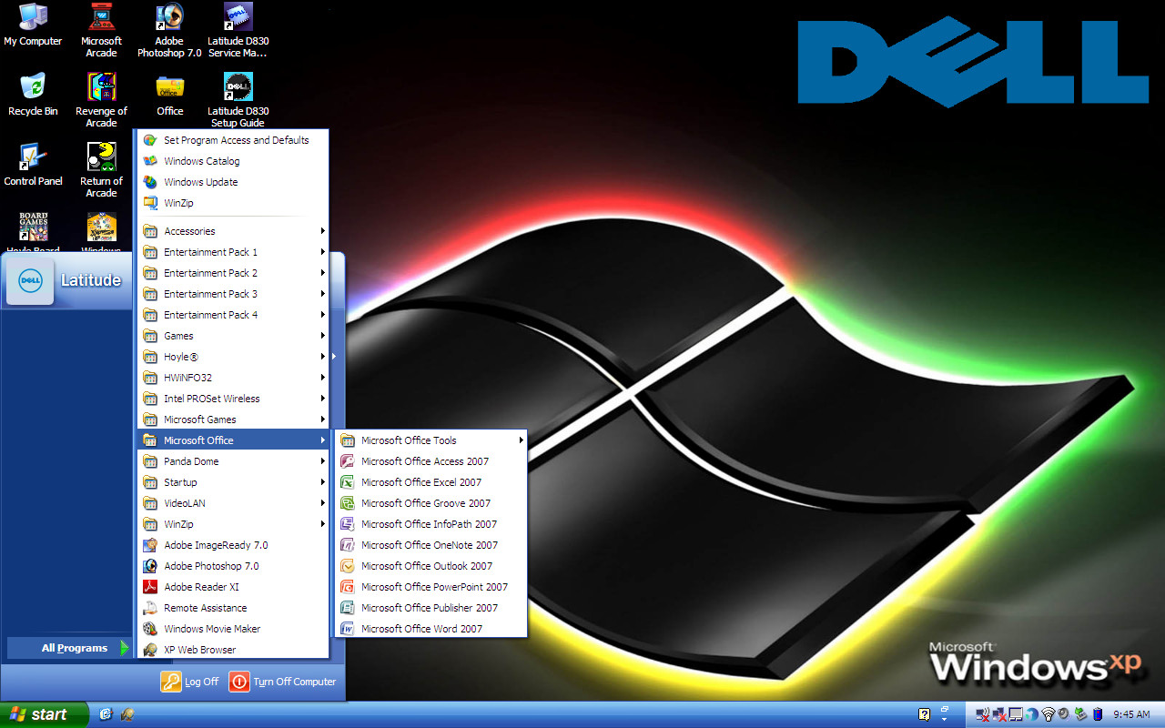The image size is (1165, 728).
Task: Open Entertainment Pack 4 folder
Action: coord(233,315)
